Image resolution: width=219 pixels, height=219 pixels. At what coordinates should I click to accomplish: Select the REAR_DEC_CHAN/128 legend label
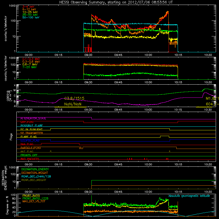coord(36,177)
